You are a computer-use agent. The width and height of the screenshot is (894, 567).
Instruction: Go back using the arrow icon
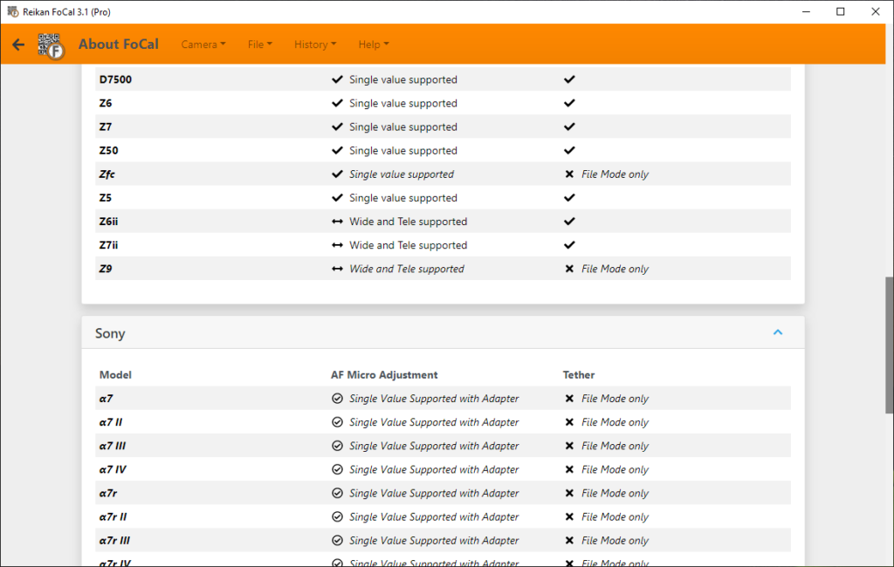point(18,44)
